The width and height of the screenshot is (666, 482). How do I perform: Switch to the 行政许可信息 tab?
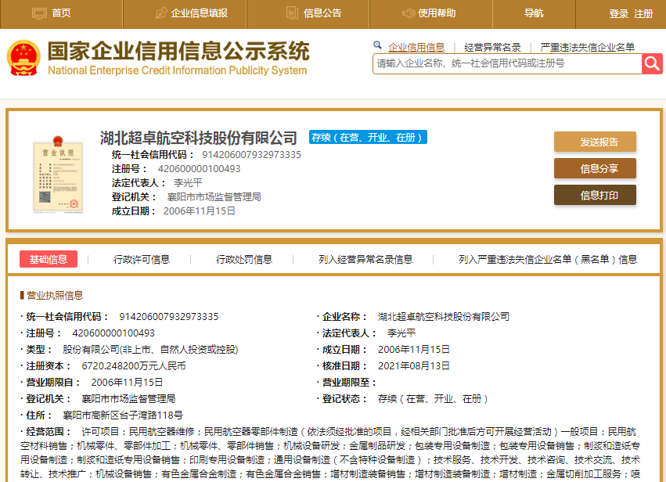point(142,259)
